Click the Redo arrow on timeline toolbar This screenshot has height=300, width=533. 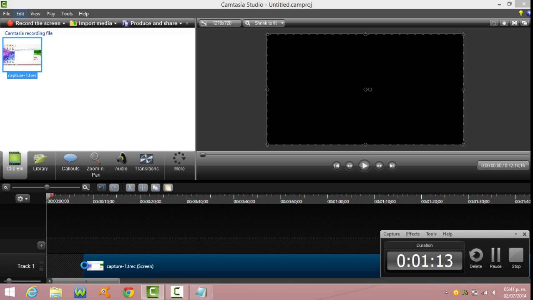pos(114,187)
